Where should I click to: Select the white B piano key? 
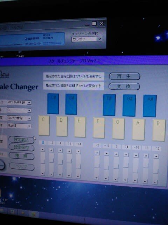[159, 130]
